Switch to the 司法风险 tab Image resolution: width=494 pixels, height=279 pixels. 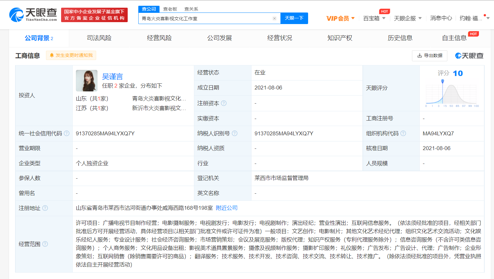(x=99, y=38)
